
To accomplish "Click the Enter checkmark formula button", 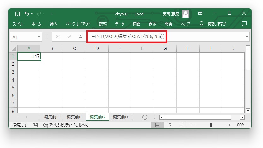I will coord(69,37).
